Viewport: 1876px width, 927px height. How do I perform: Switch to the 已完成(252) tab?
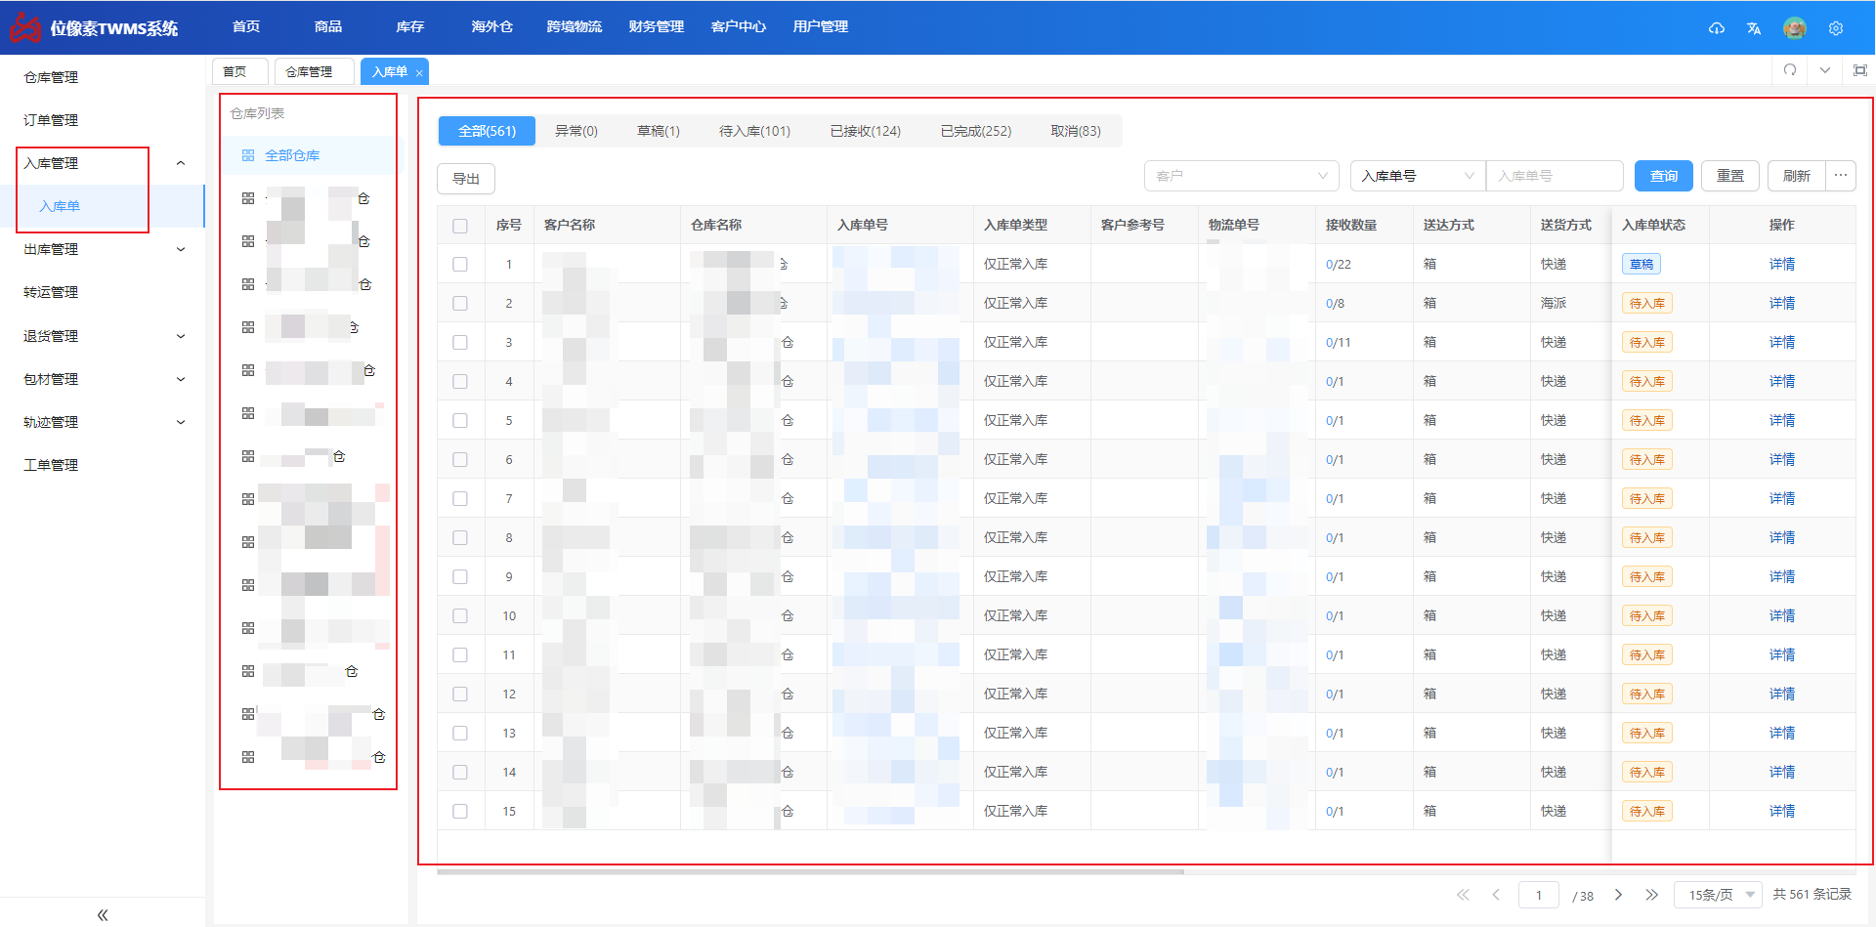coord(976,131)
